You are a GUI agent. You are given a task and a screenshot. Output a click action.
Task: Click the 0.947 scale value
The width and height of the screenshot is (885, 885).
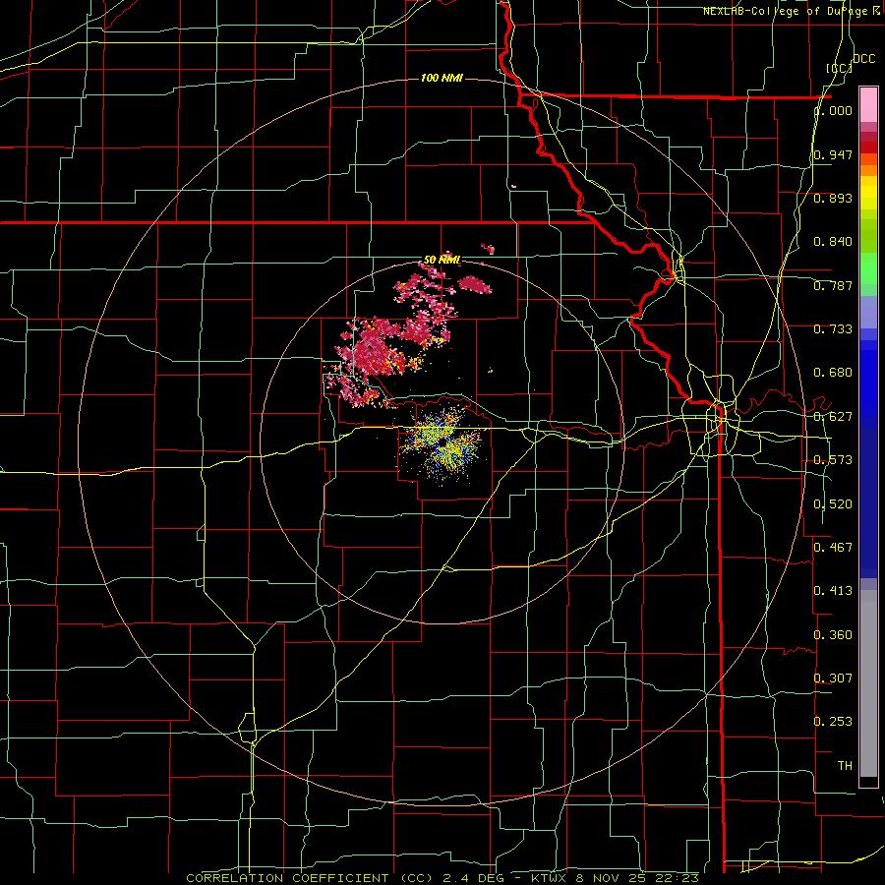point(833,154)
